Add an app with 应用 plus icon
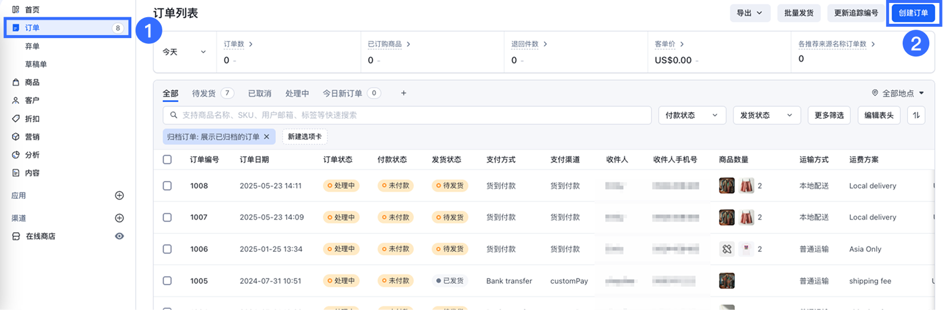Image resolution: width=949 pixels, height=310 pixels. click(x=119, y=195)
